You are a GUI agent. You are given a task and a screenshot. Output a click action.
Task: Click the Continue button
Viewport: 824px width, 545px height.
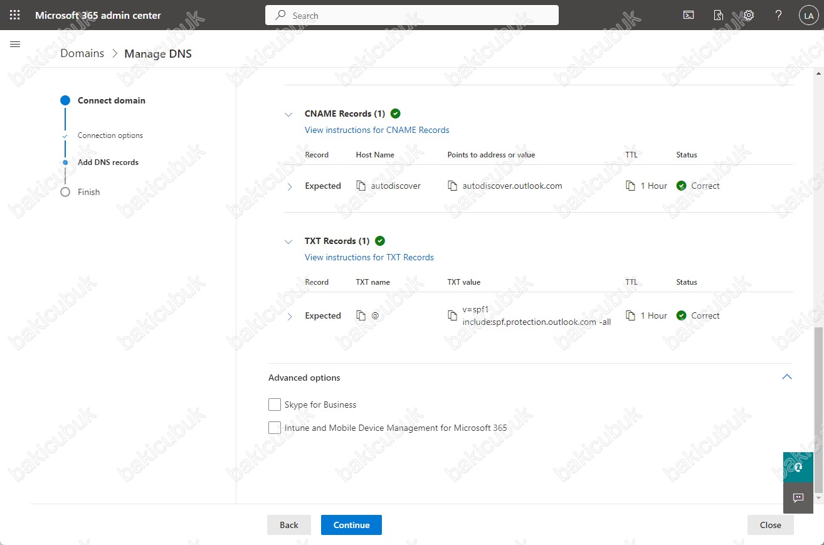click(351, 525)
